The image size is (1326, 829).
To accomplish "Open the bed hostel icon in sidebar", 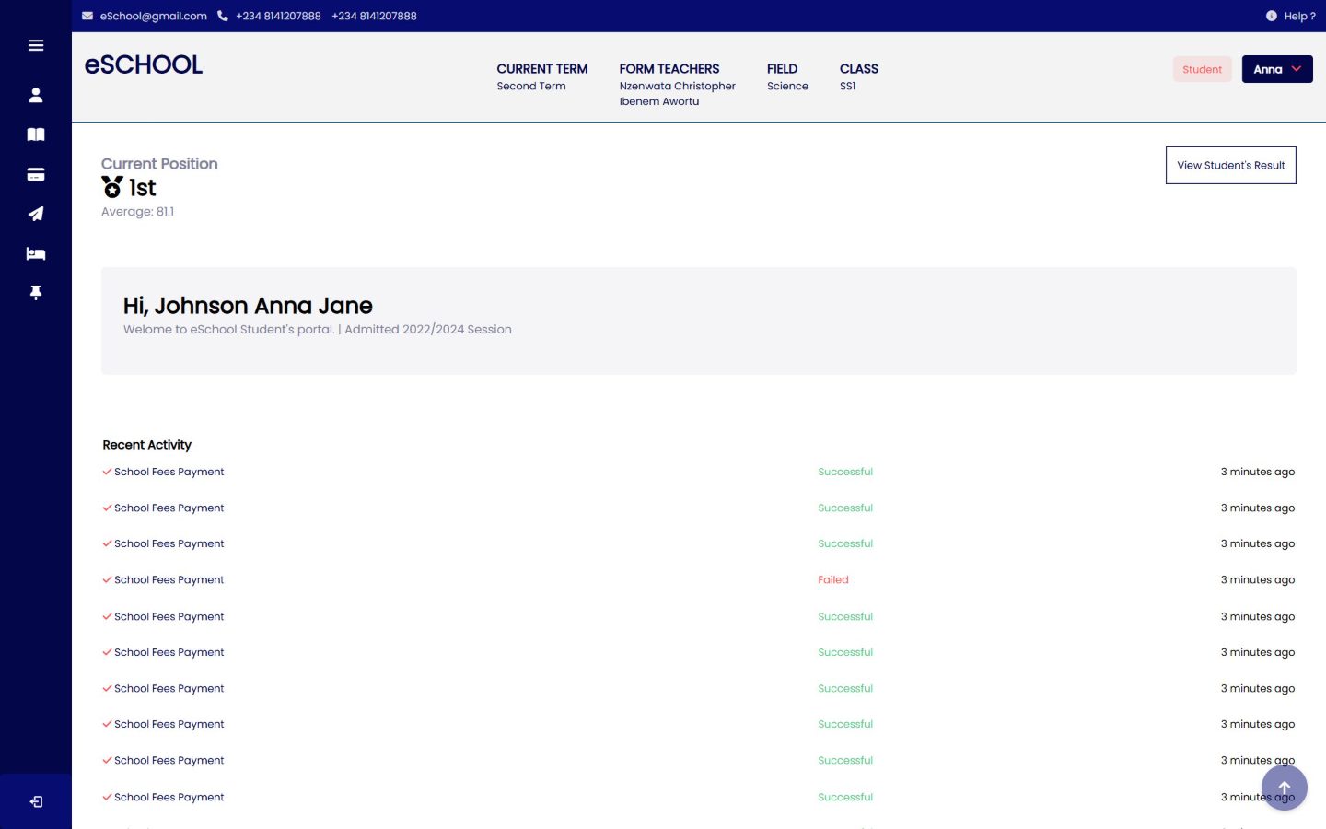I will pos(36,253).
